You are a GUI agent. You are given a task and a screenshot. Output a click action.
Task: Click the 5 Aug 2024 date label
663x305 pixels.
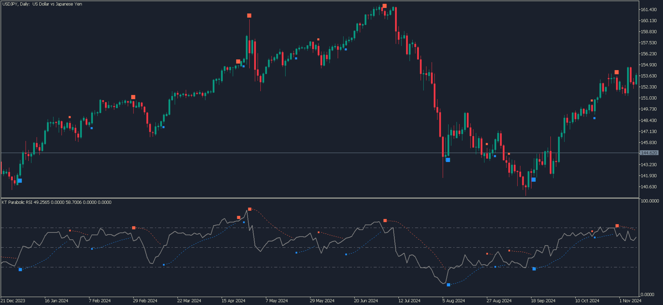click(454, 301)
